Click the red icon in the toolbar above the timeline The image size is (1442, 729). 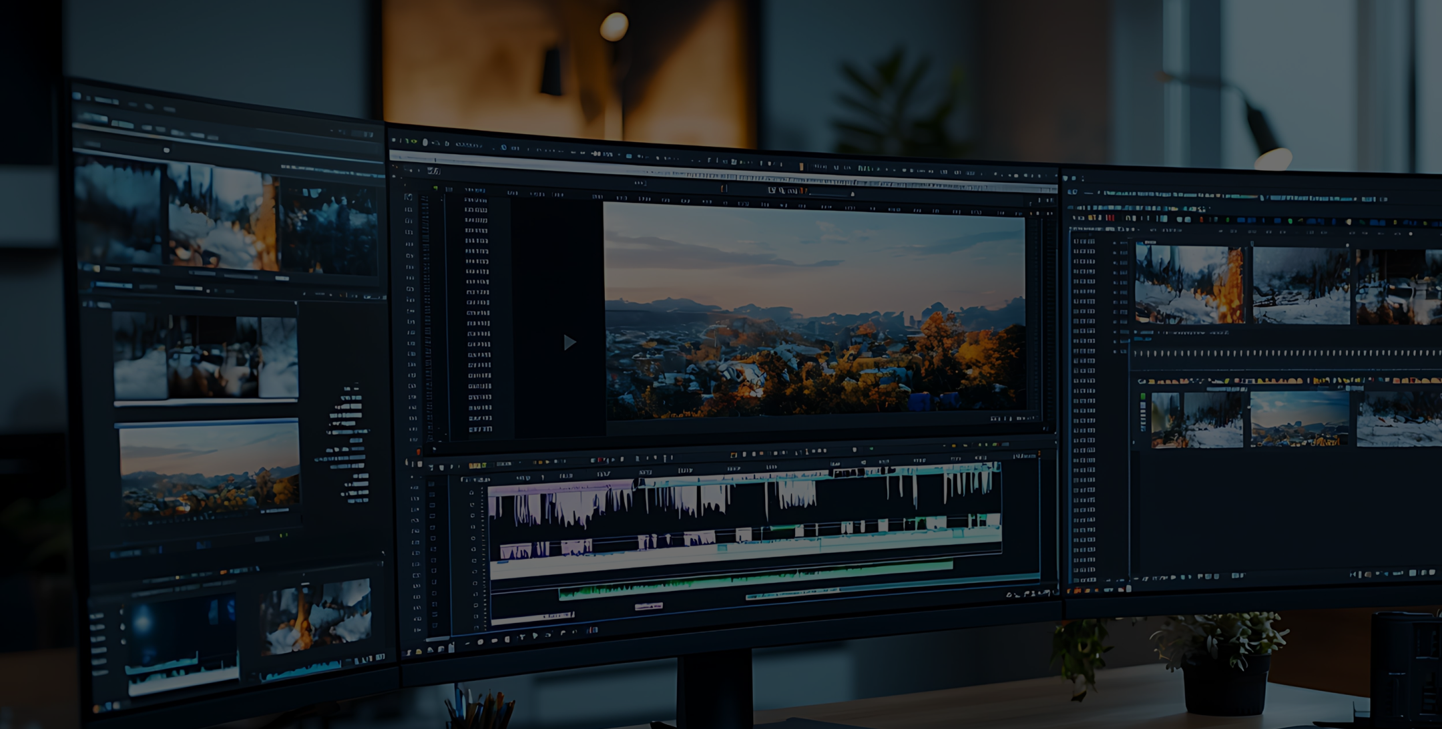pyautogui.click(x=599, y=460)
